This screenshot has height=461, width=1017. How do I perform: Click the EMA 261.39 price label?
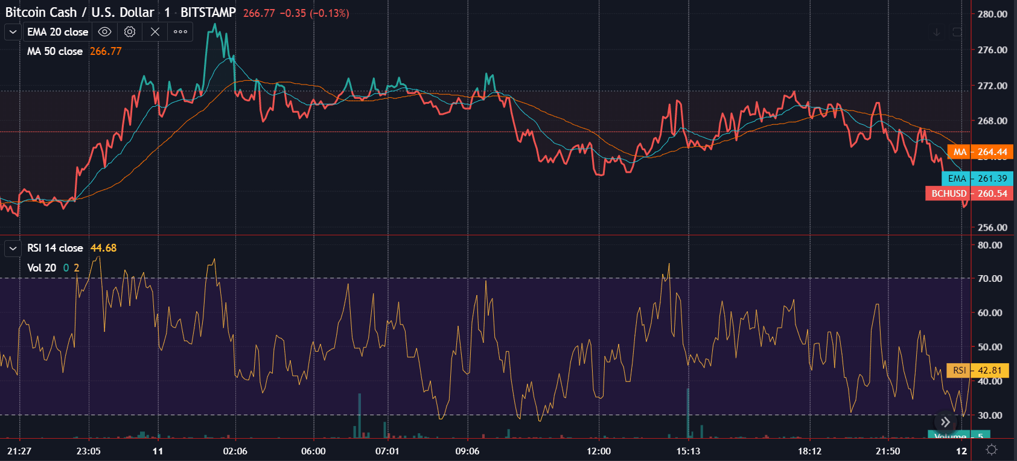coord(977,179)
